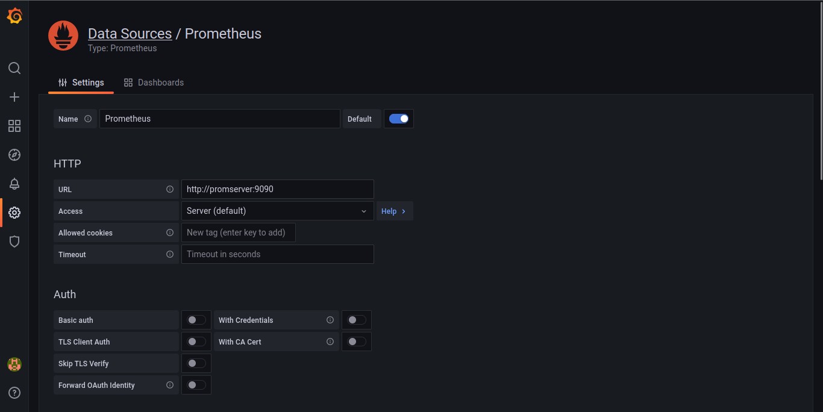Click the info icon next to Timeout
Image resolution: width=823 pixels, height=412 pixels.
point(170,254)
